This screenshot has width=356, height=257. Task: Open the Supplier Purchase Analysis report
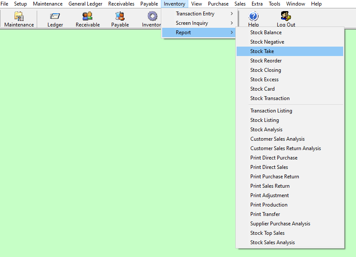(x=290, y=224)
